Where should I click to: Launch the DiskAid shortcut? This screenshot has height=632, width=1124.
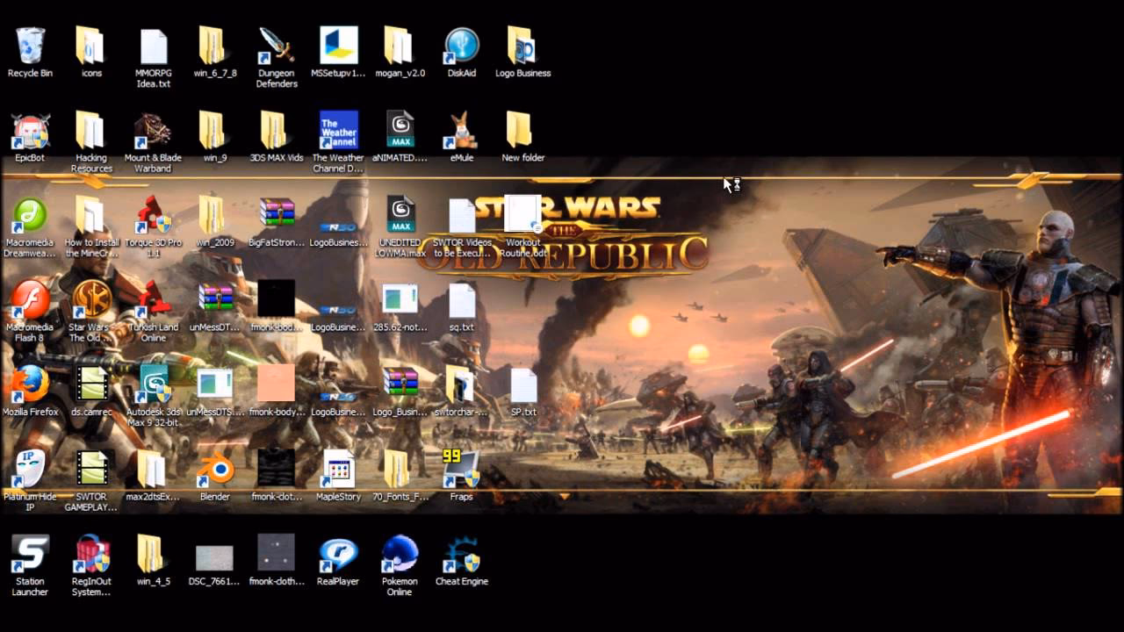point(461,46)
